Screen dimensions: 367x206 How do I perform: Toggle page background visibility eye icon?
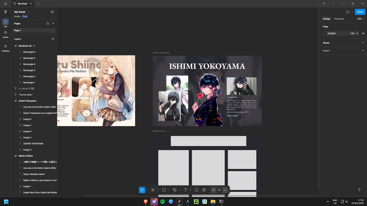click(x=363, y=34)
